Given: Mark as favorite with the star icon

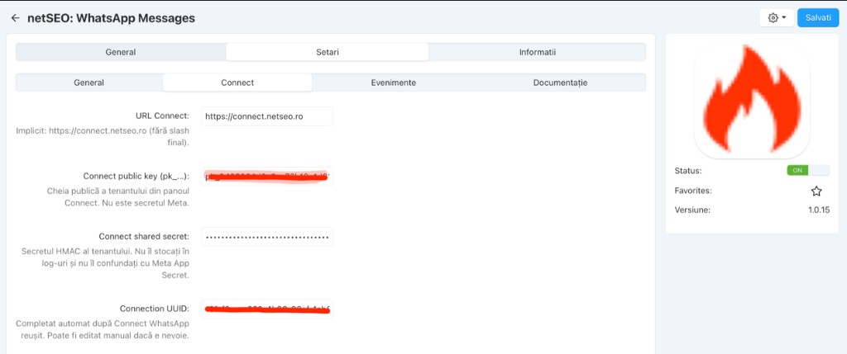Looking at the screenshot, I should pyautogui.click(x=816, y=191).
